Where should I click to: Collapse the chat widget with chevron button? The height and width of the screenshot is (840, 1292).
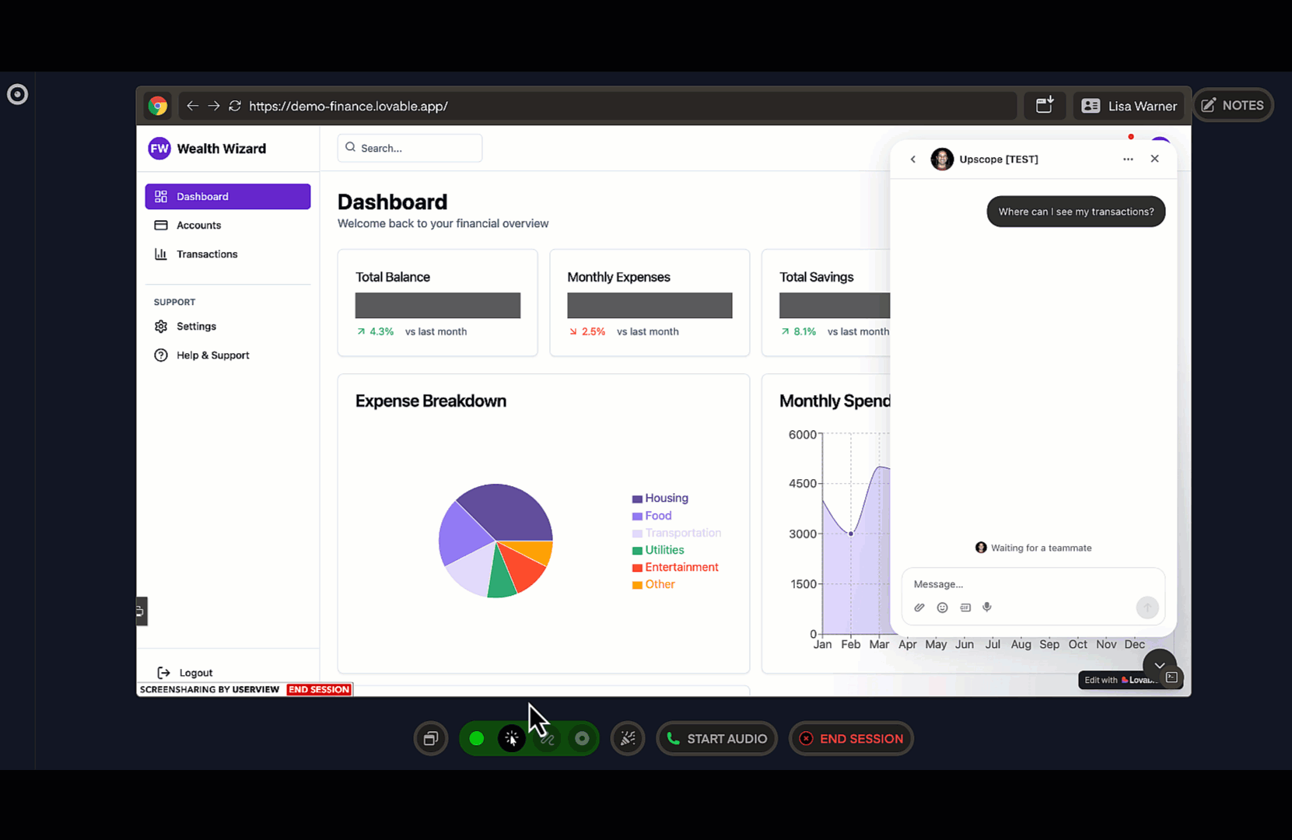(x=1159, y=665)
